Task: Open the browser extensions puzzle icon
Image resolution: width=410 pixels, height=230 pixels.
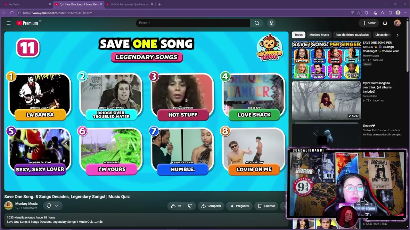Action: 366,13
